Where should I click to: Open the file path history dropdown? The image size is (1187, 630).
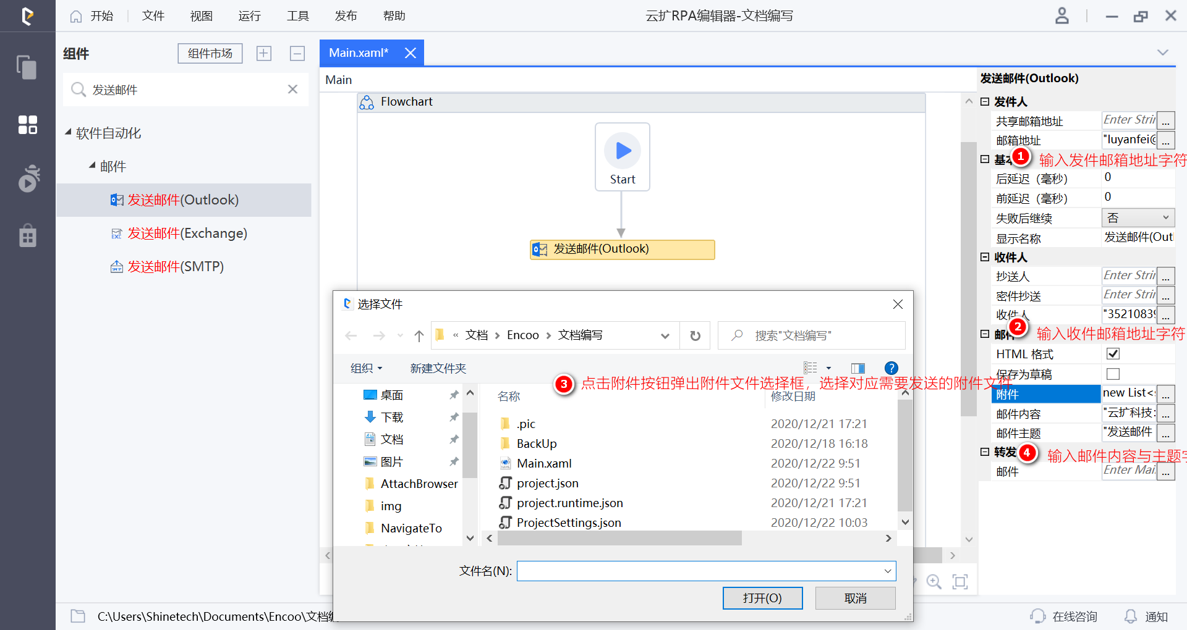tap(665, 336)
